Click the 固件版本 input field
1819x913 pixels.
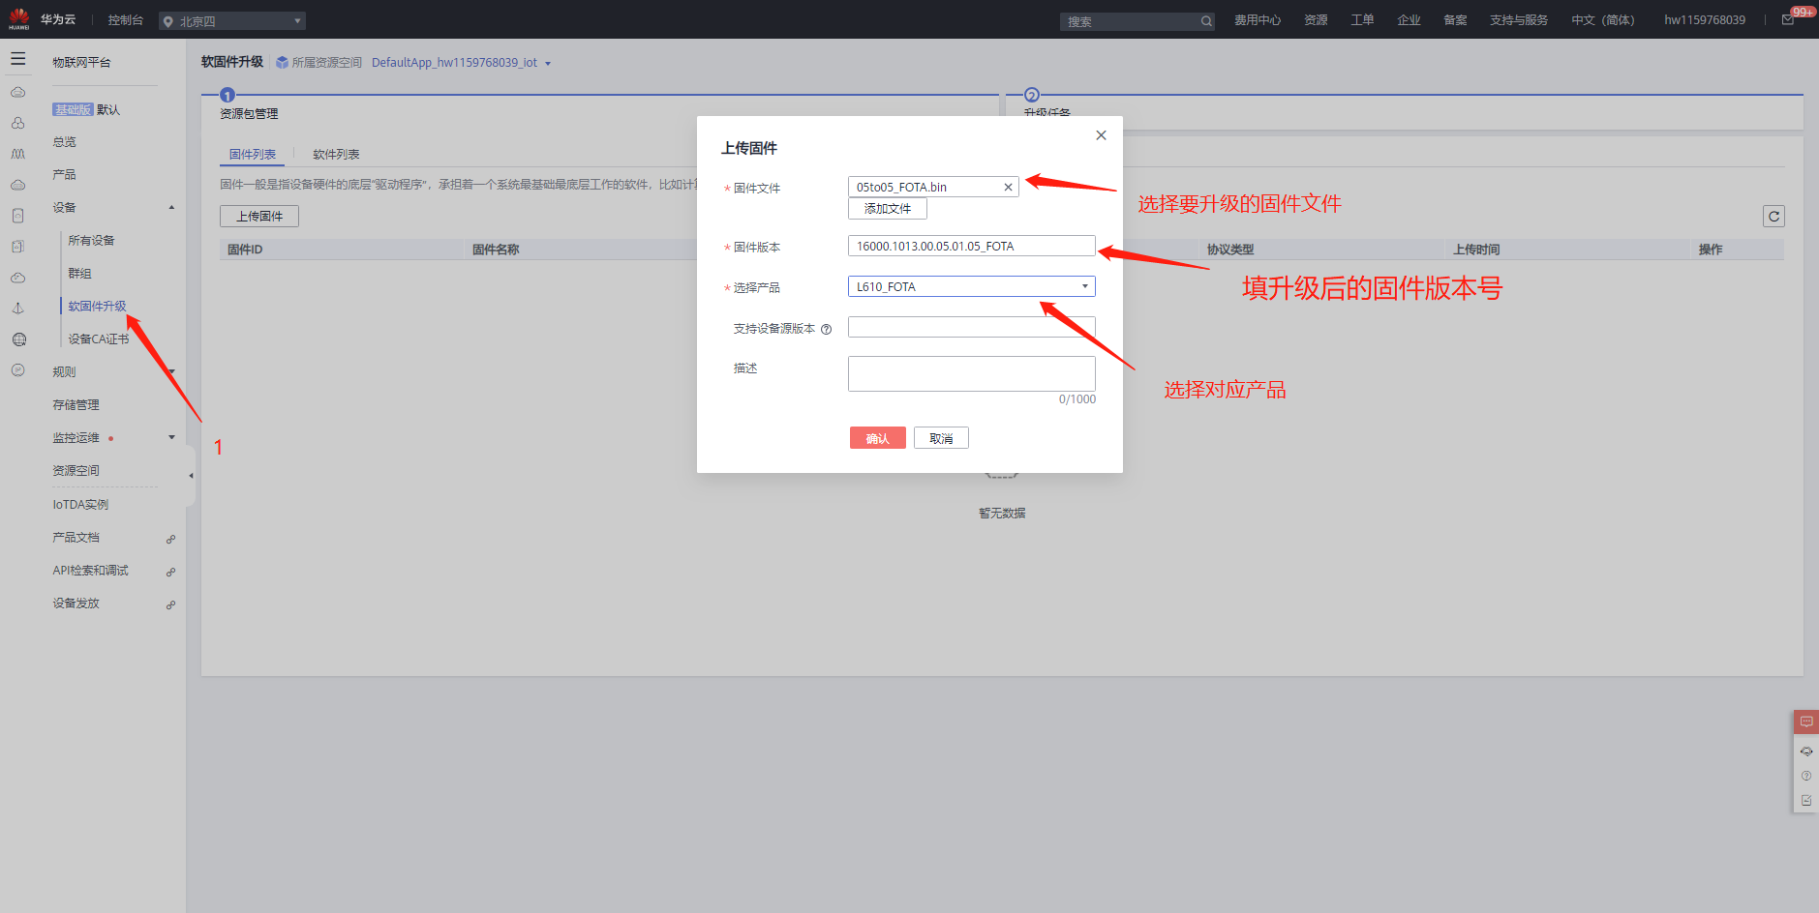click(972, 246)
